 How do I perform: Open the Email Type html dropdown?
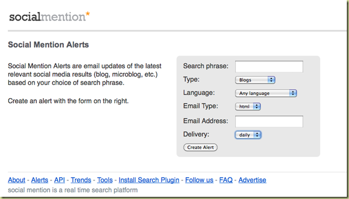[248, 107]
